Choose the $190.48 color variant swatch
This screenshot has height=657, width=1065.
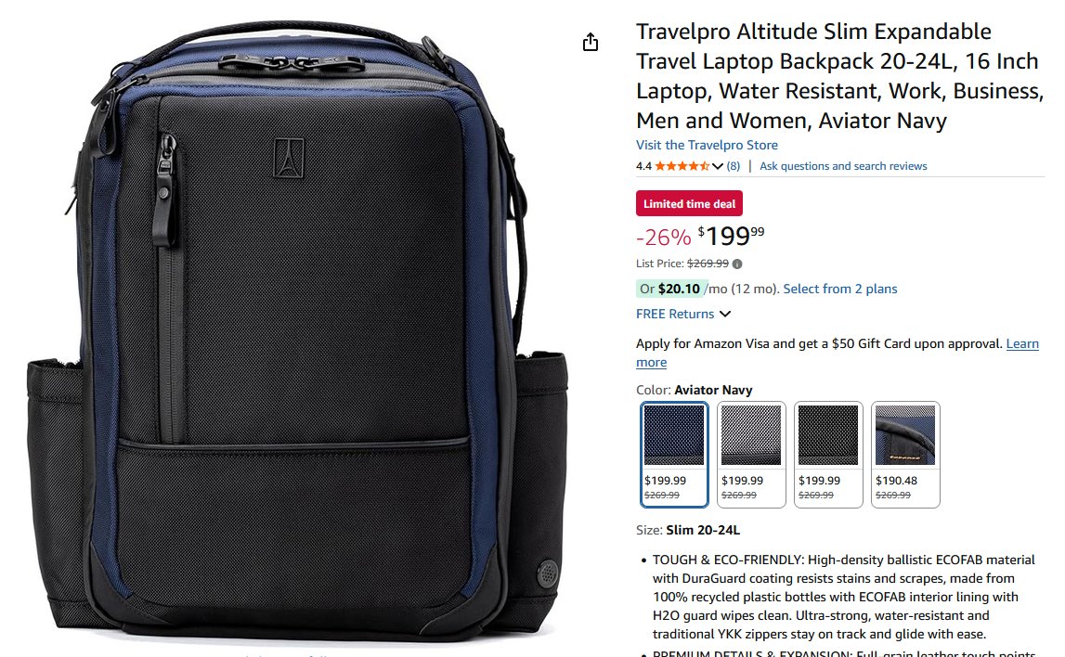(905, 454)
